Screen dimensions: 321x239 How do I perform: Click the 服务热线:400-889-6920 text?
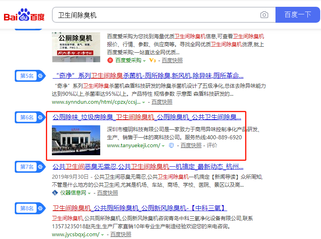click(213, 137)
